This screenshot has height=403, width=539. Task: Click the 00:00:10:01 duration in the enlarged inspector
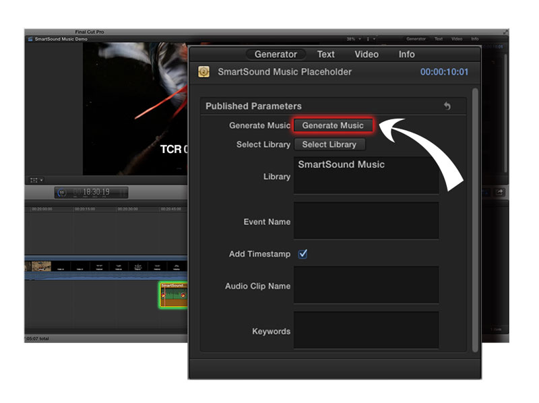tap(444, 72)
